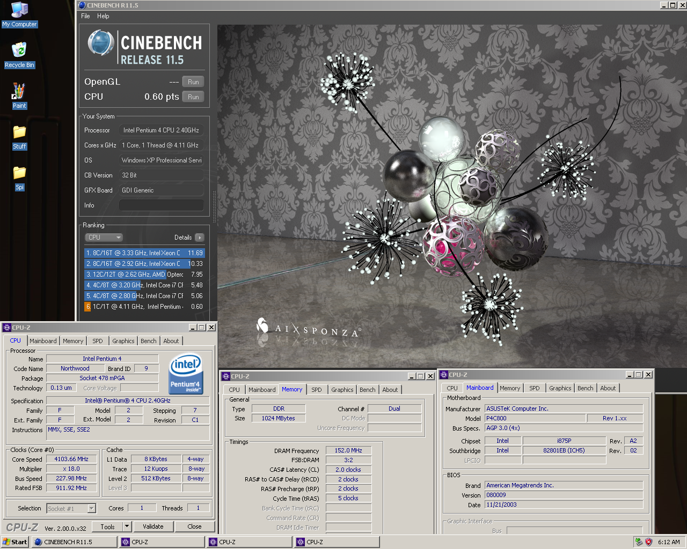Open the CPU ranking dropdown
The image size is (687, 549).
pos(104,238)
